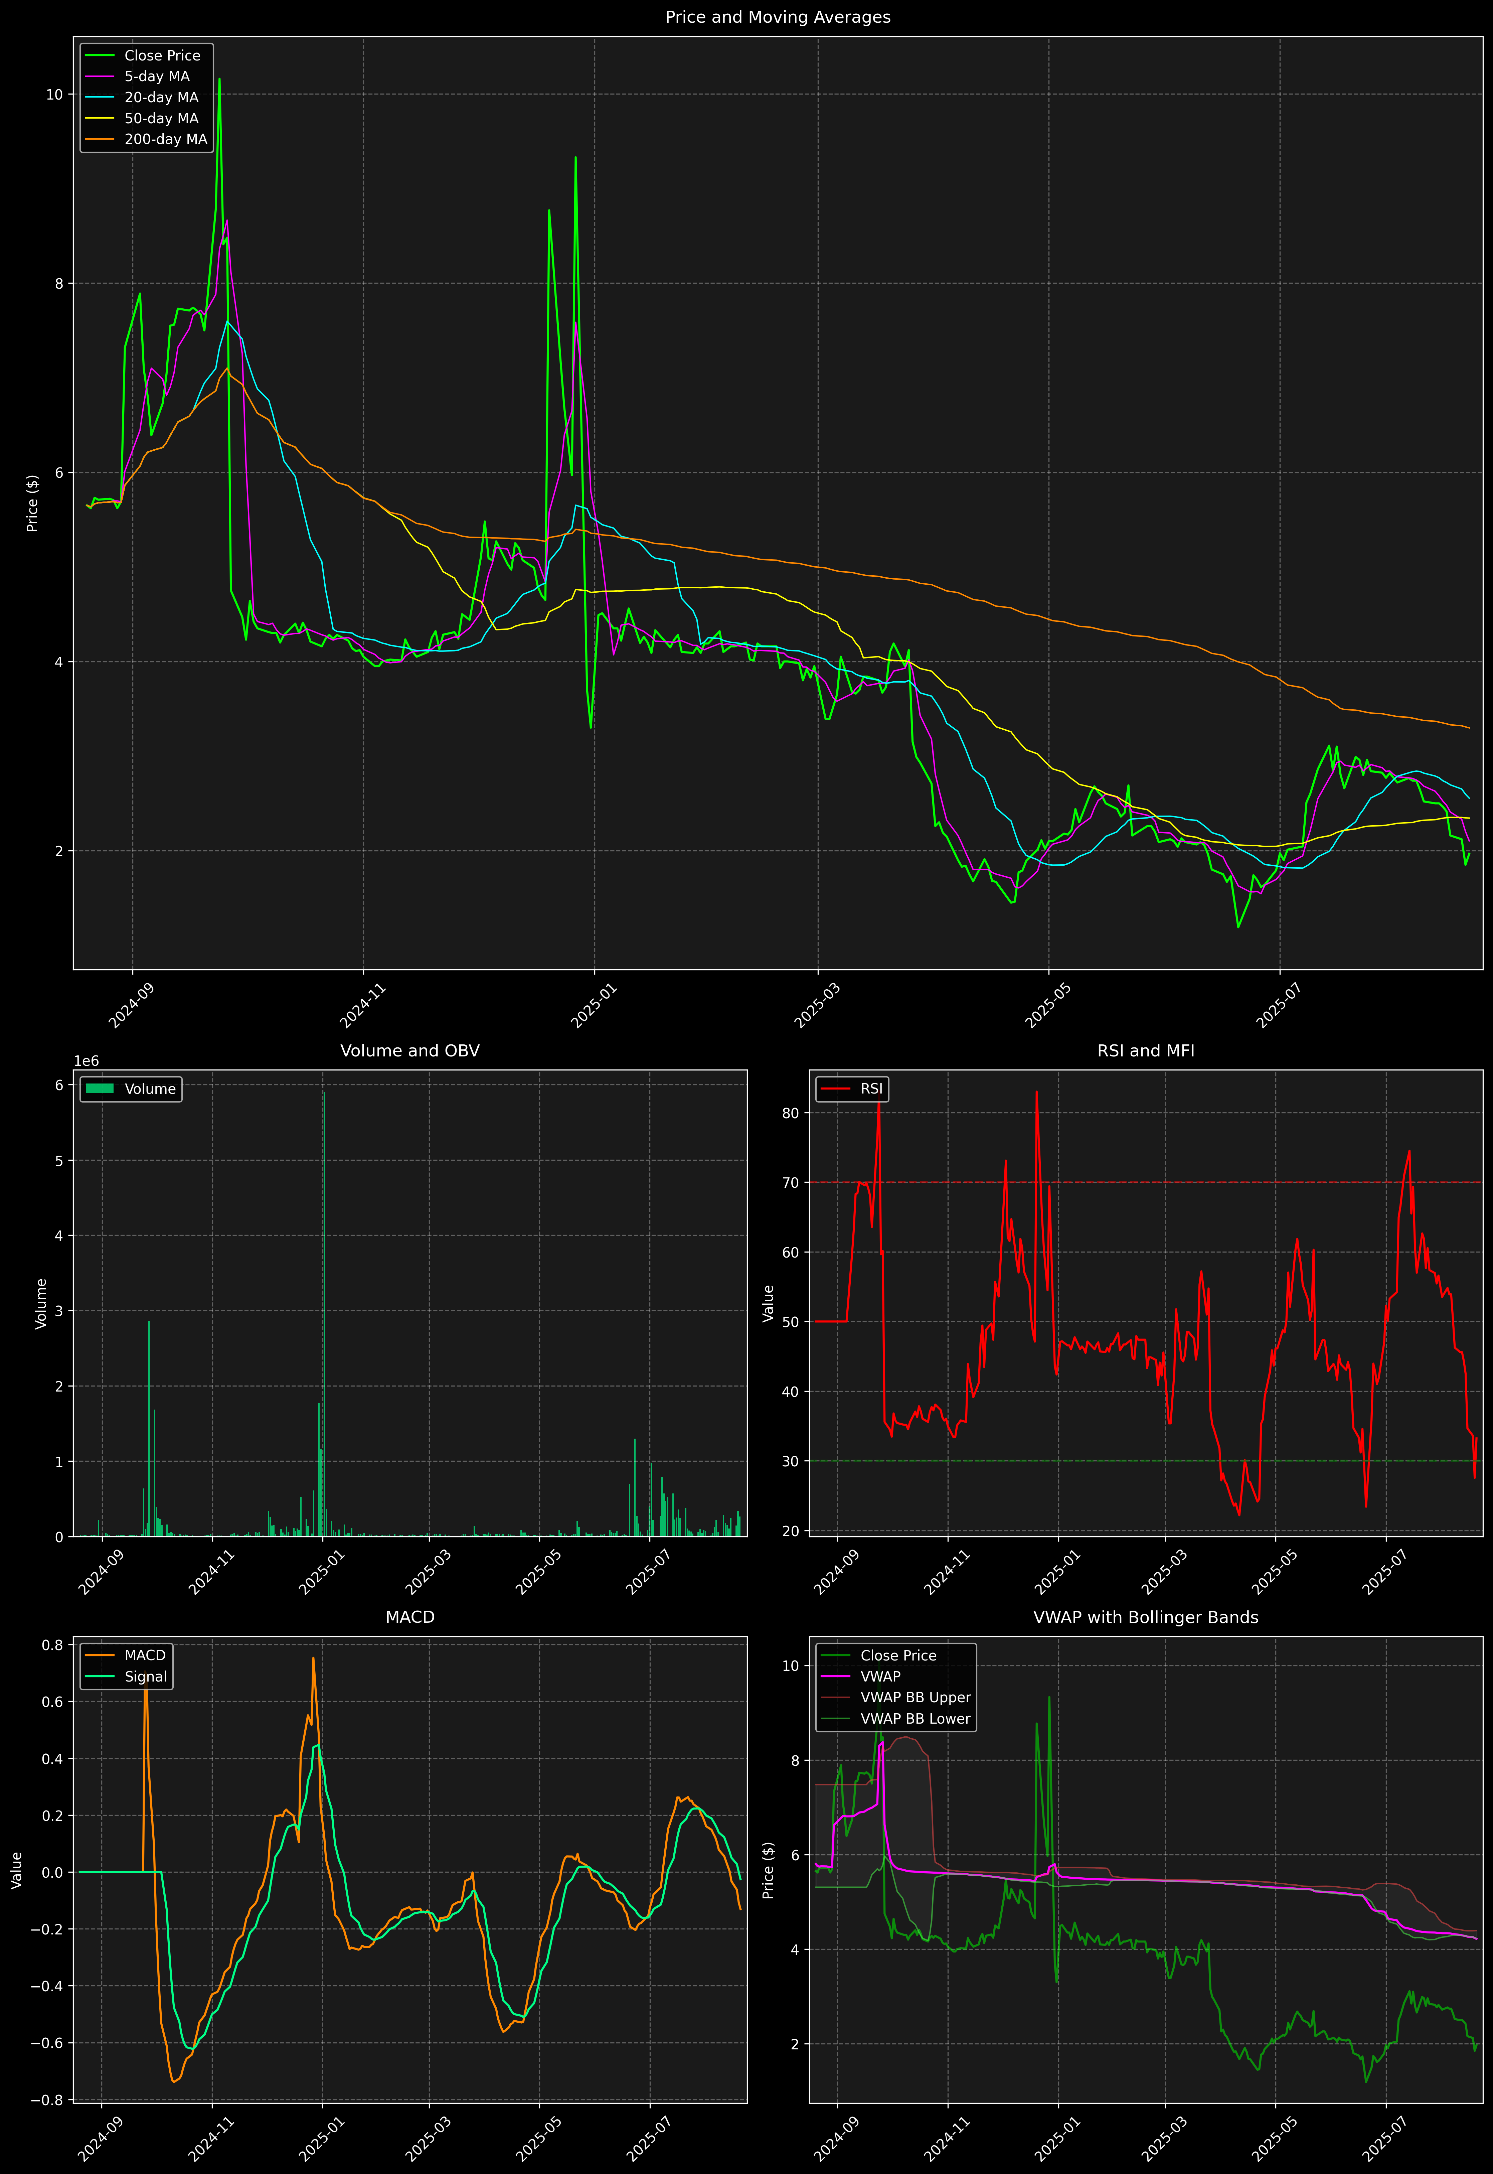Click the Volume legend color swatch
This screenshot has height=2174, width=1493.
pyautogui.click(x=99, y=1089)
